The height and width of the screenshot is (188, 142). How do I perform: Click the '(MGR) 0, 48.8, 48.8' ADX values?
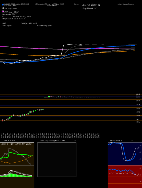tap(29, 23)
